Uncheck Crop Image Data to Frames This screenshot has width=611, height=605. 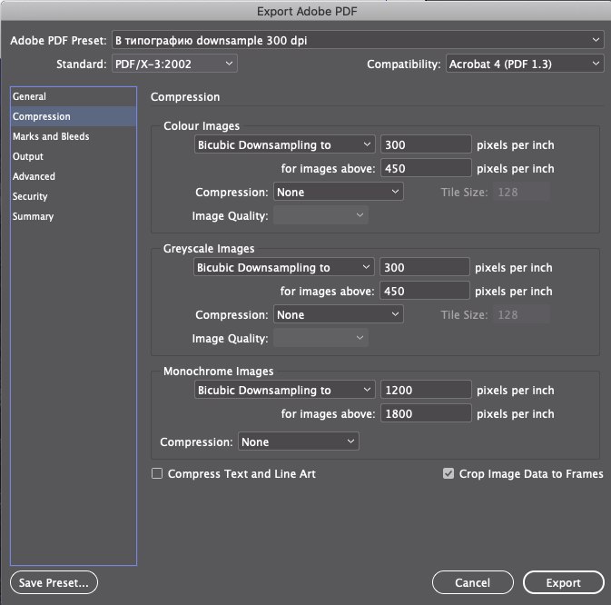pyautogui.click(x=448, y=473)
